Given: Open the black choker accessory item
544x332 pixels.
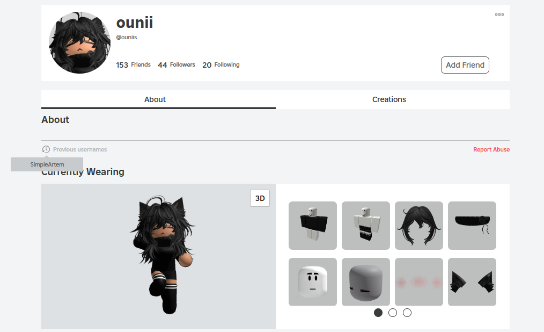Looking at the screenshot, I should (x=472, y=226).
